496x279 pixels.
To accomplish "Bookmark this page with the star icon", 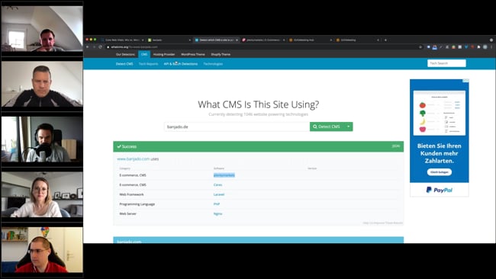I will click(x=420, y=47).
